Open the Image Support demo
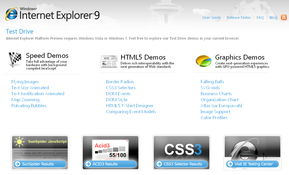 pyautogui.click(x=215, y=112)
